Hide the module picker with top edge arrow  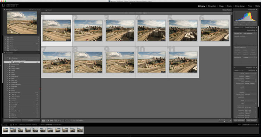point(130,3)
